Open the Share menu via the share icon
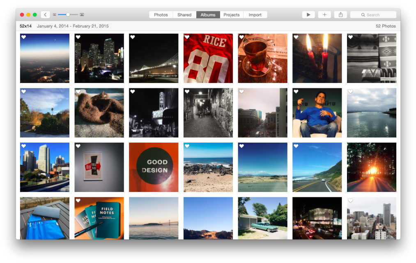 (340, 14)
